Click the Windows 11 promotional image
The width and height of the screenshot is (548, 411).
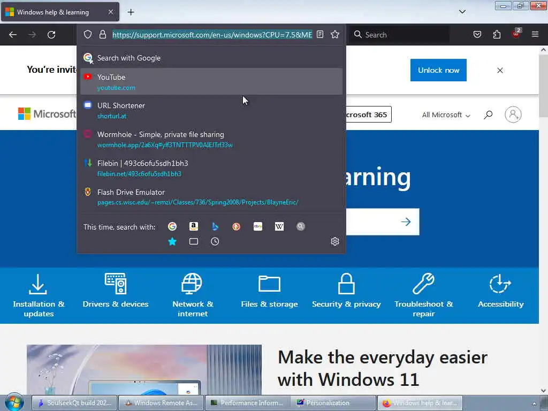[144, 369]
